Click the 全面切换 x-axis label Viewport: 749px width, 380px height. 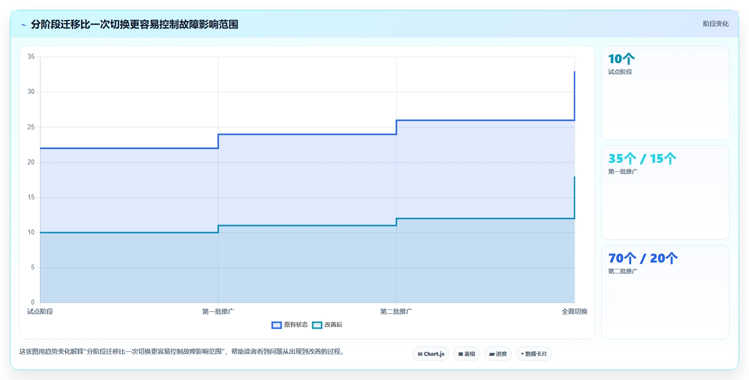[575, 311]
